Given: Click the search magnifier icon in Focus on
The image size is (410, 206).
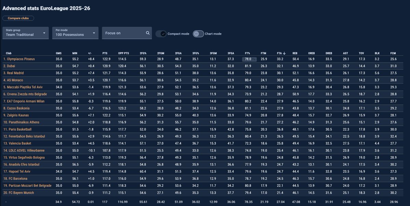Looking at the screenshot, I should [148, 33].
